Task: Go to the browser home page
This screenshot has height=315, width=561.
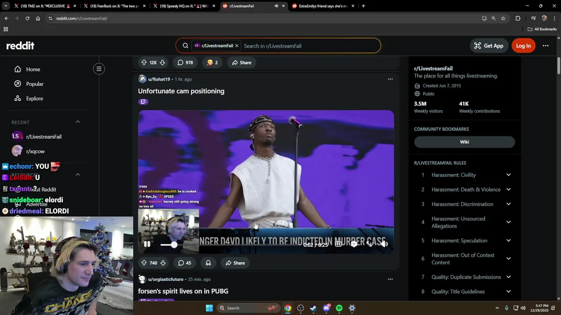Action: click(x=38, y=18)
